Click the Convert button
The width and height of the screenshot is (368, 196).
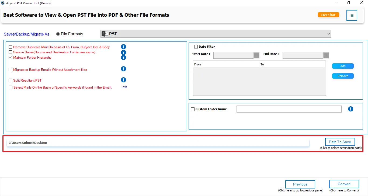pyautogui.click(x=344, y=184)
